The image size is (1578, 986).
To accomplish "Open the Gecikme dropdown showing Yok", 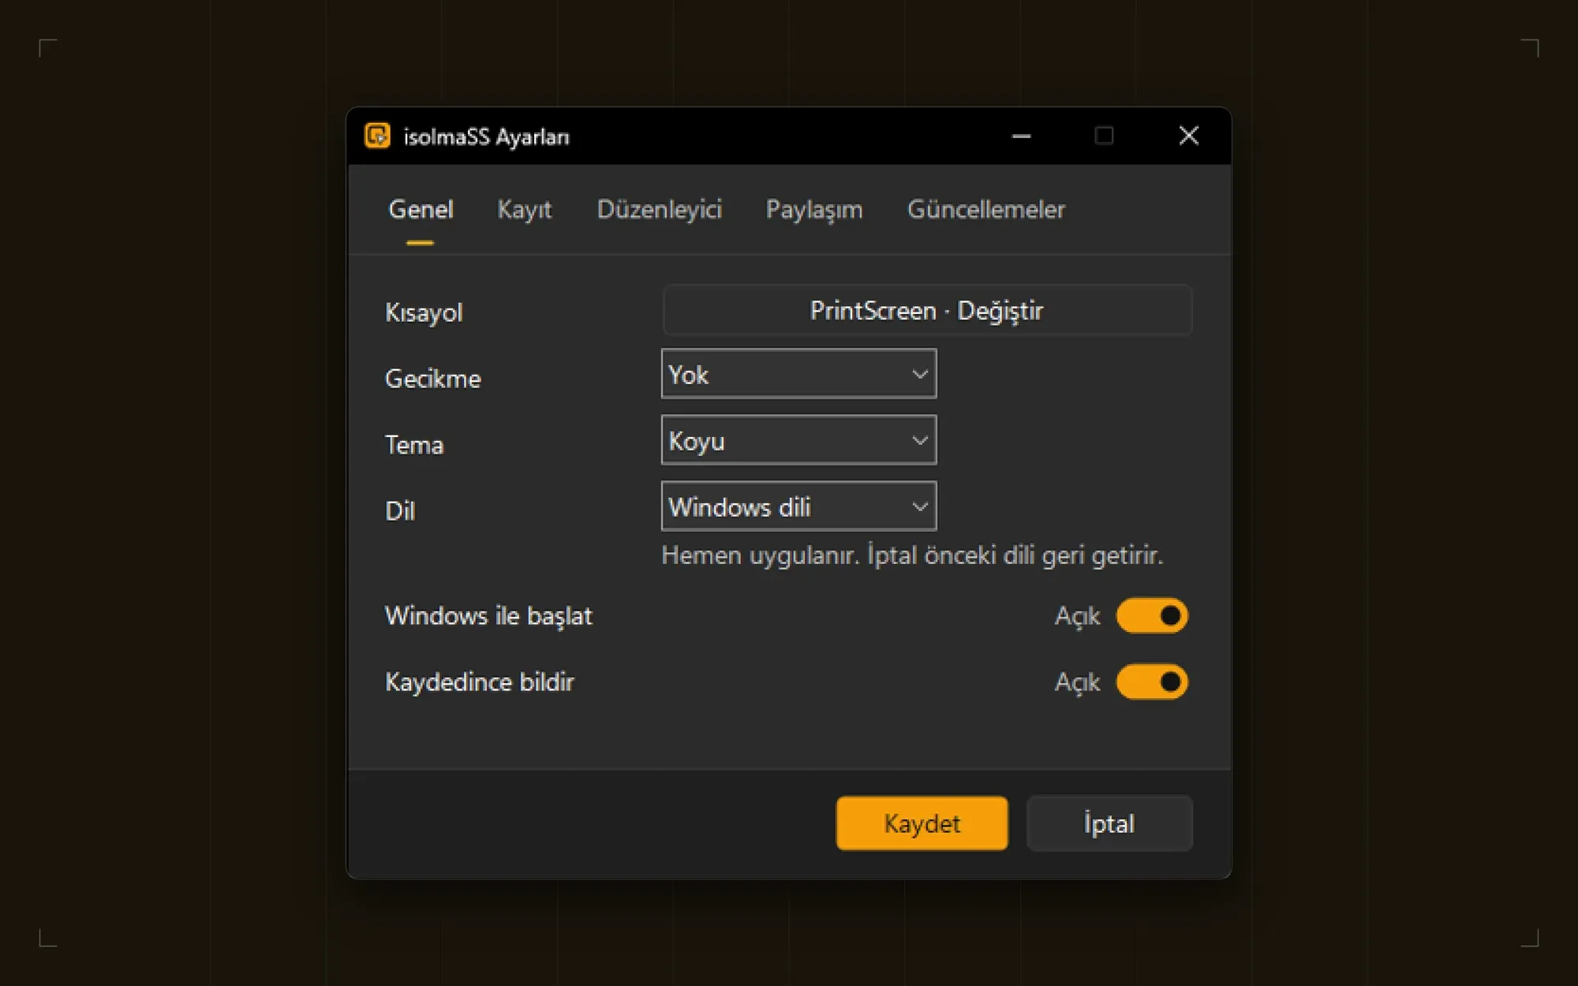I will tap(798, 374).
